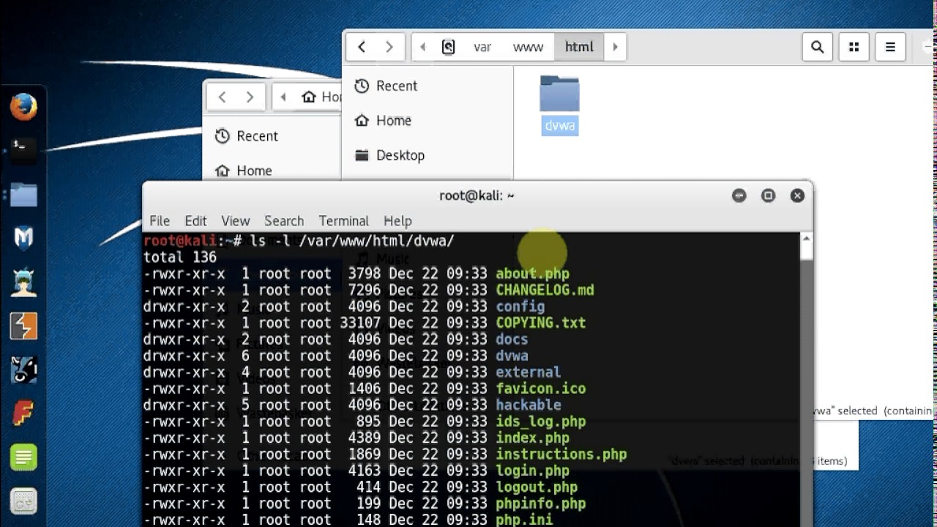The image size is (937, 527).
Task: Open the file manager hamburger menu
Action: click(x=890, y=47)
